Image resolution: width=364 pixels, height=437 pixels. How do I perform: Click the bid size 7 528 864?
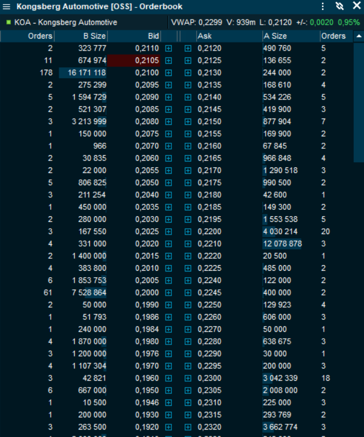click(x=89, y=293)
